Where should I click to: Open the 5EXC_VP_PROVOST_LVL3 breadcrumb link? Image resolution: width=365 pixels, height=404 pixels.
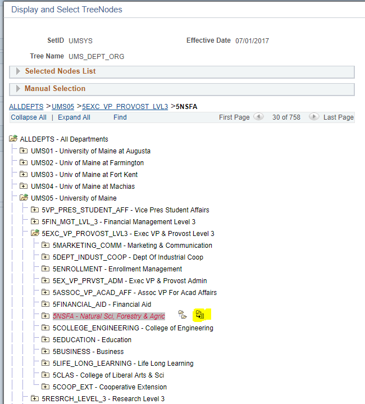tap(125, 107)
